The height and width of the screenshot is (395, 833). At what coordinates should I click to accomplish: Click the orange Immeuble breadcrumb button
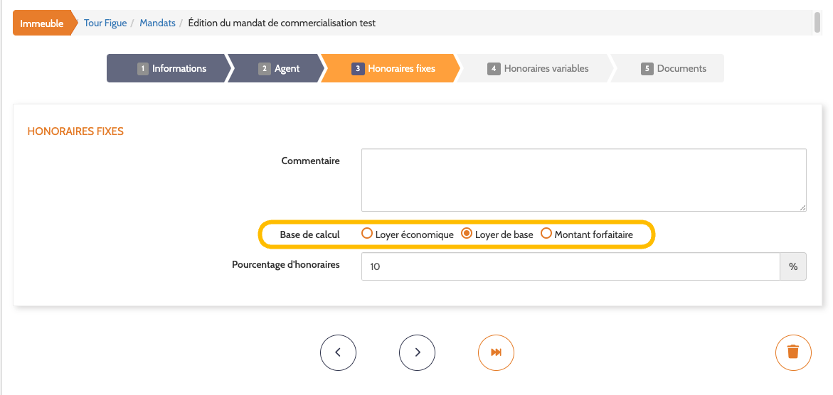(42, 23)
